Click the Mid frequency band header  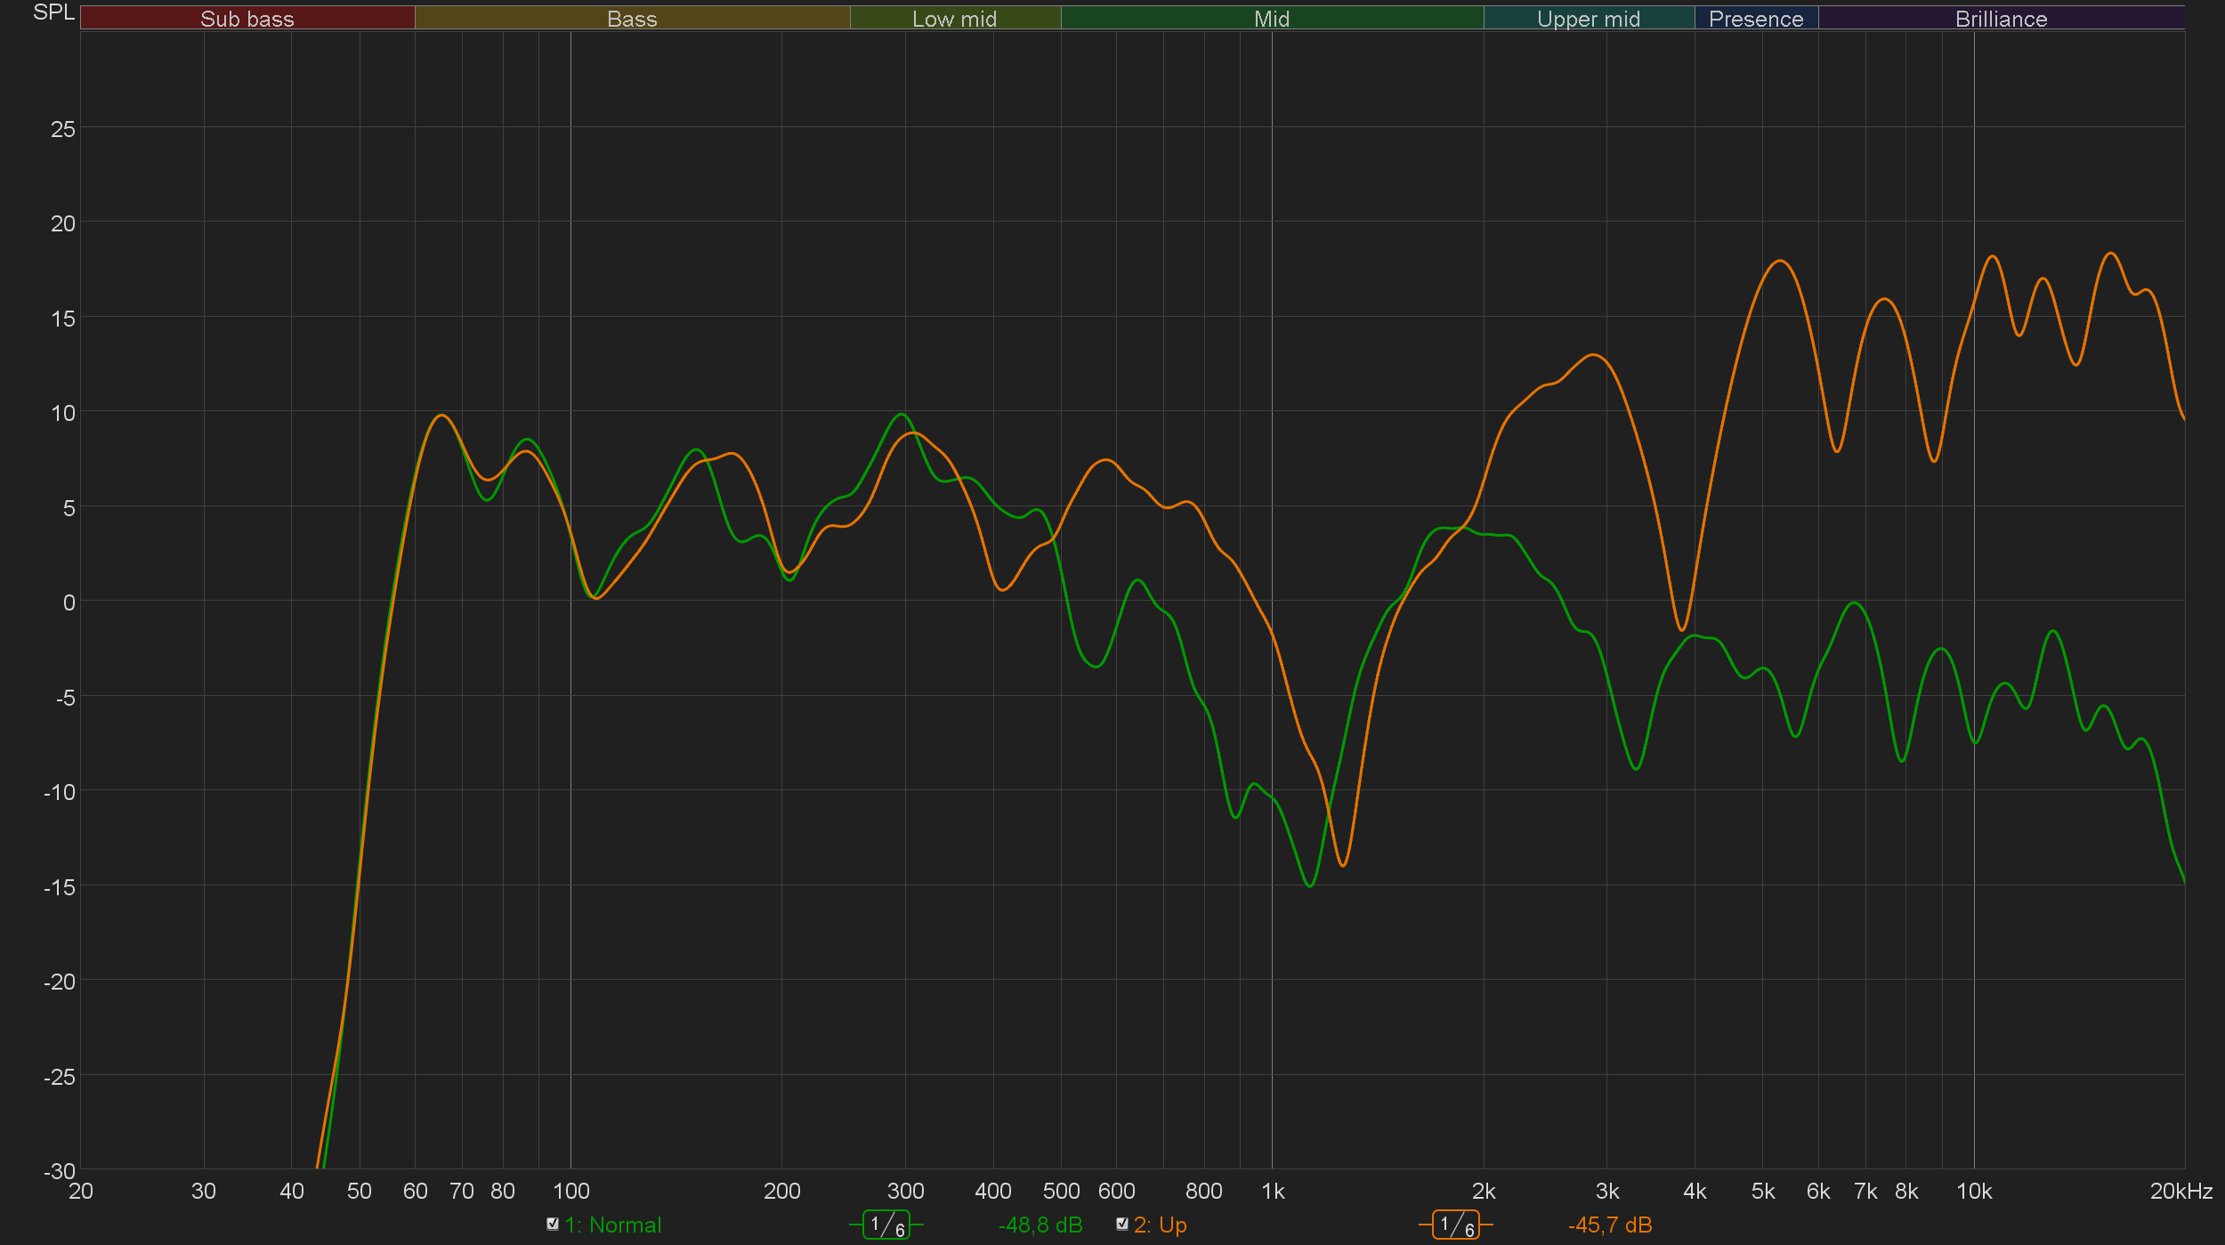1272,18
